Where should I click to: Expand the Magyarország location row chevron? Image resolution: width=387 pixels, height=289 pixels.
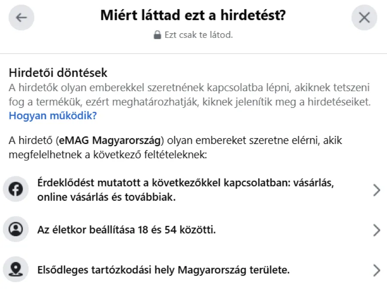[x=376, y=270]
